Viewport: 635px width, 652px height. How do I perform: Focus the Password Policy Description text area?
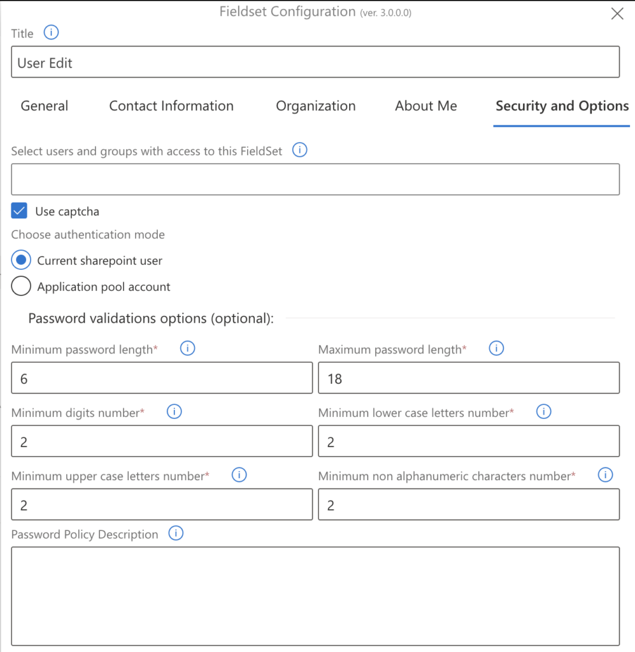tap(315, 595)
